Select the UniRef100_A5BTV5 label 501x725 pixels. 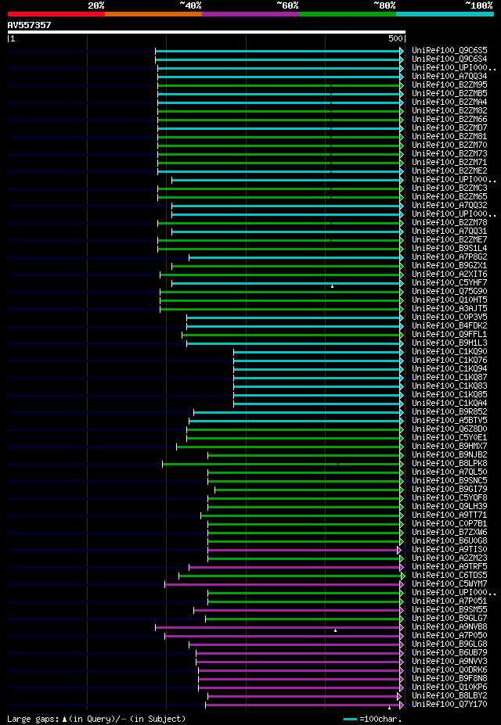[449, 421]
